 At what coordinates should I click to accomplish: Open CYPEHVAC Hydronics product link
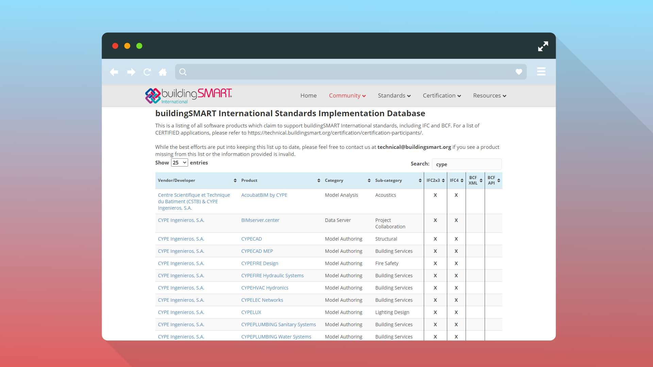pos(265,288)
